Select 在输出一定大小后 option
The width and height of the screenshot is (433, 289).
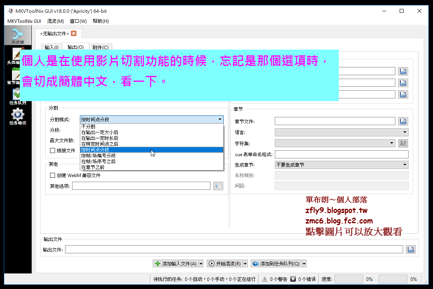[x=152, y=132]
